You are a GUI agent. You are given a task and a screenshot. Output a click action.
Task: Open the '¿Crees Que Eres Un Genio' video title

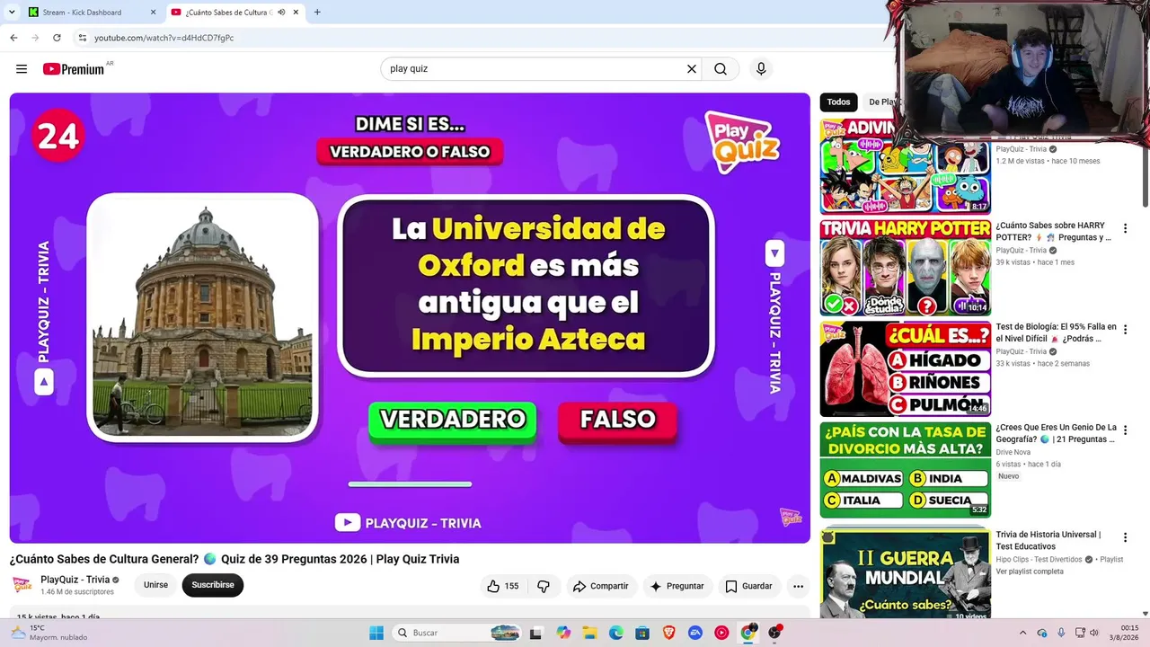(1056, 433)
